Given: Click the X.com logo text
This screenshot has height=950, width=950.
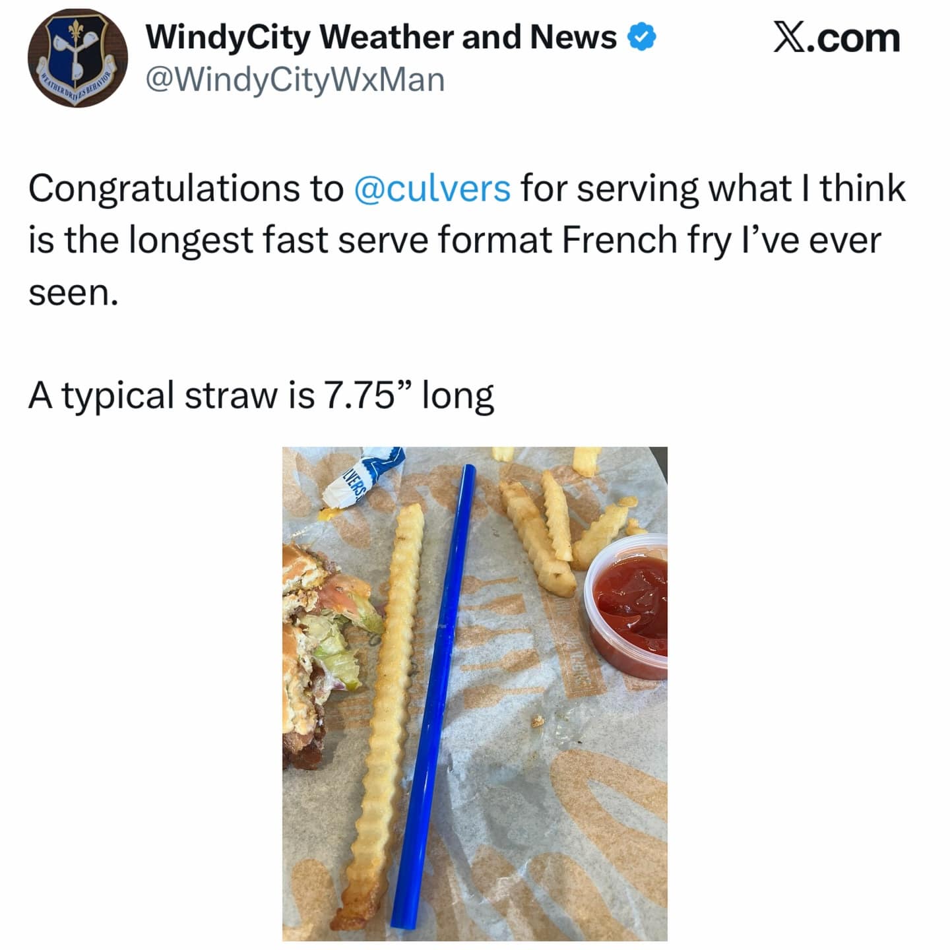Looking at the screenshot, I should click(x=837, y=38).
